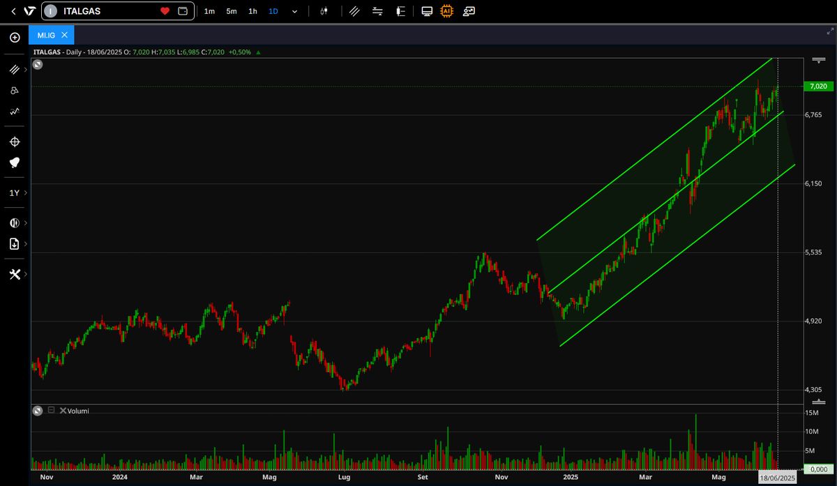Open the wallet icon in the symbol box

183,11
